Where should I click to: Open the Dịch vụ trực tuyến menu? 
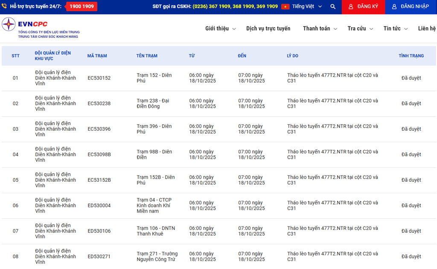268,29
